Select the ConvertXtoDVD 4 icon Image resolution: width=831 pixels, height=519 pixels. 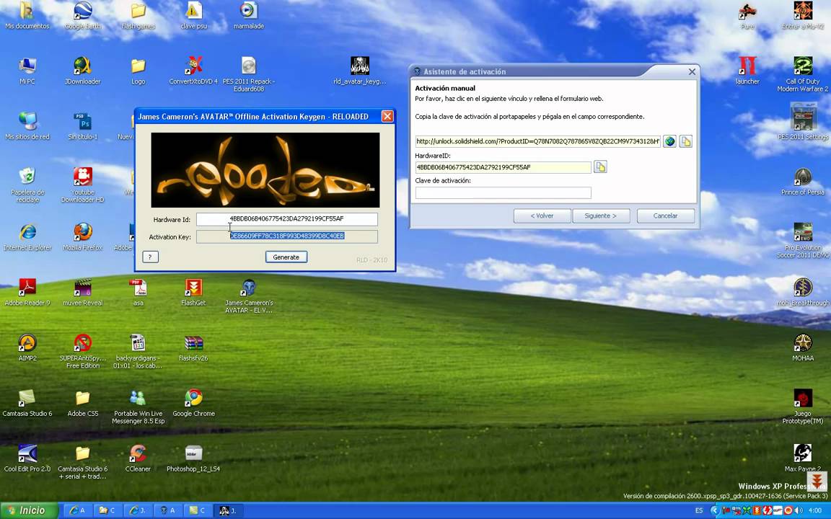[x=193, y=71]
